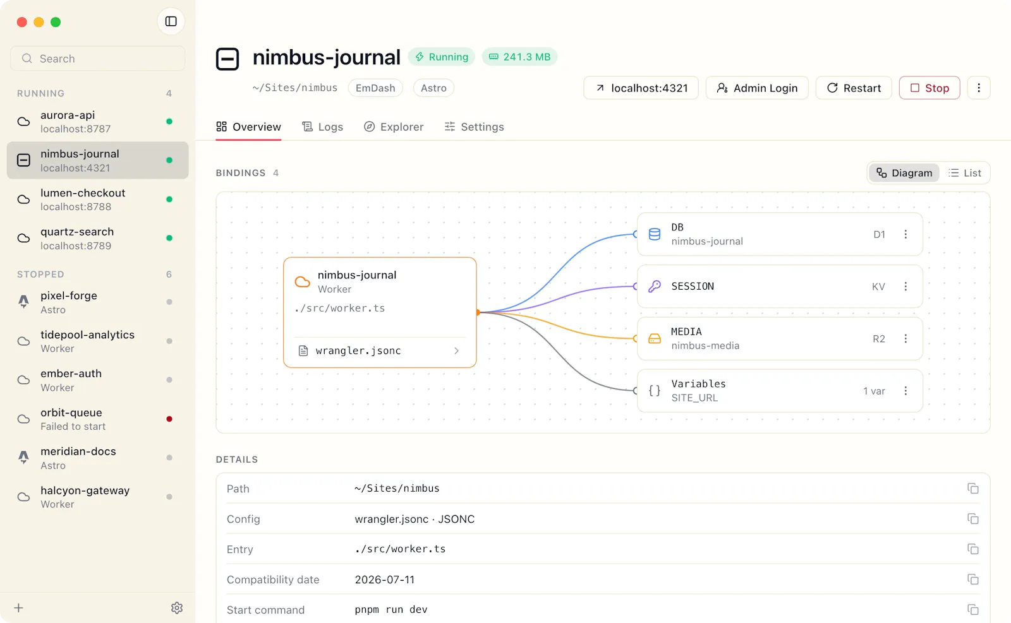
Task: Click the sidebar Search field
Action: (x=98, y=59)
